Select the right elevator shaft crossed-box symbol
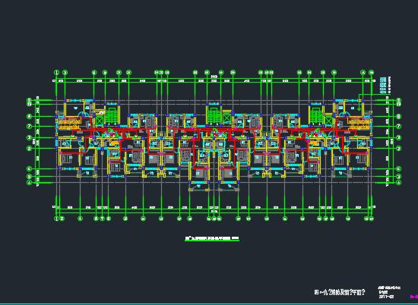 [328, 121]
